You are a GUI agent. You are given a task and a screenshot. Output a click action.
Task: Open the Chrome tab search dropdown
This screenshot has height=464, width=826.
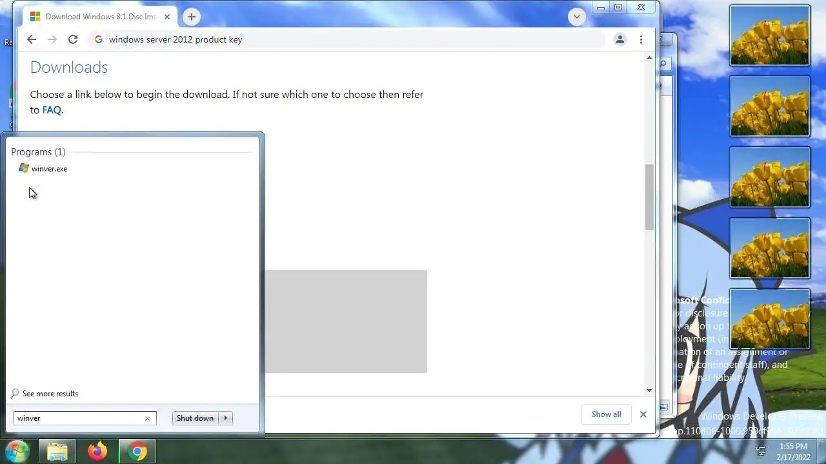click(576, 17)
